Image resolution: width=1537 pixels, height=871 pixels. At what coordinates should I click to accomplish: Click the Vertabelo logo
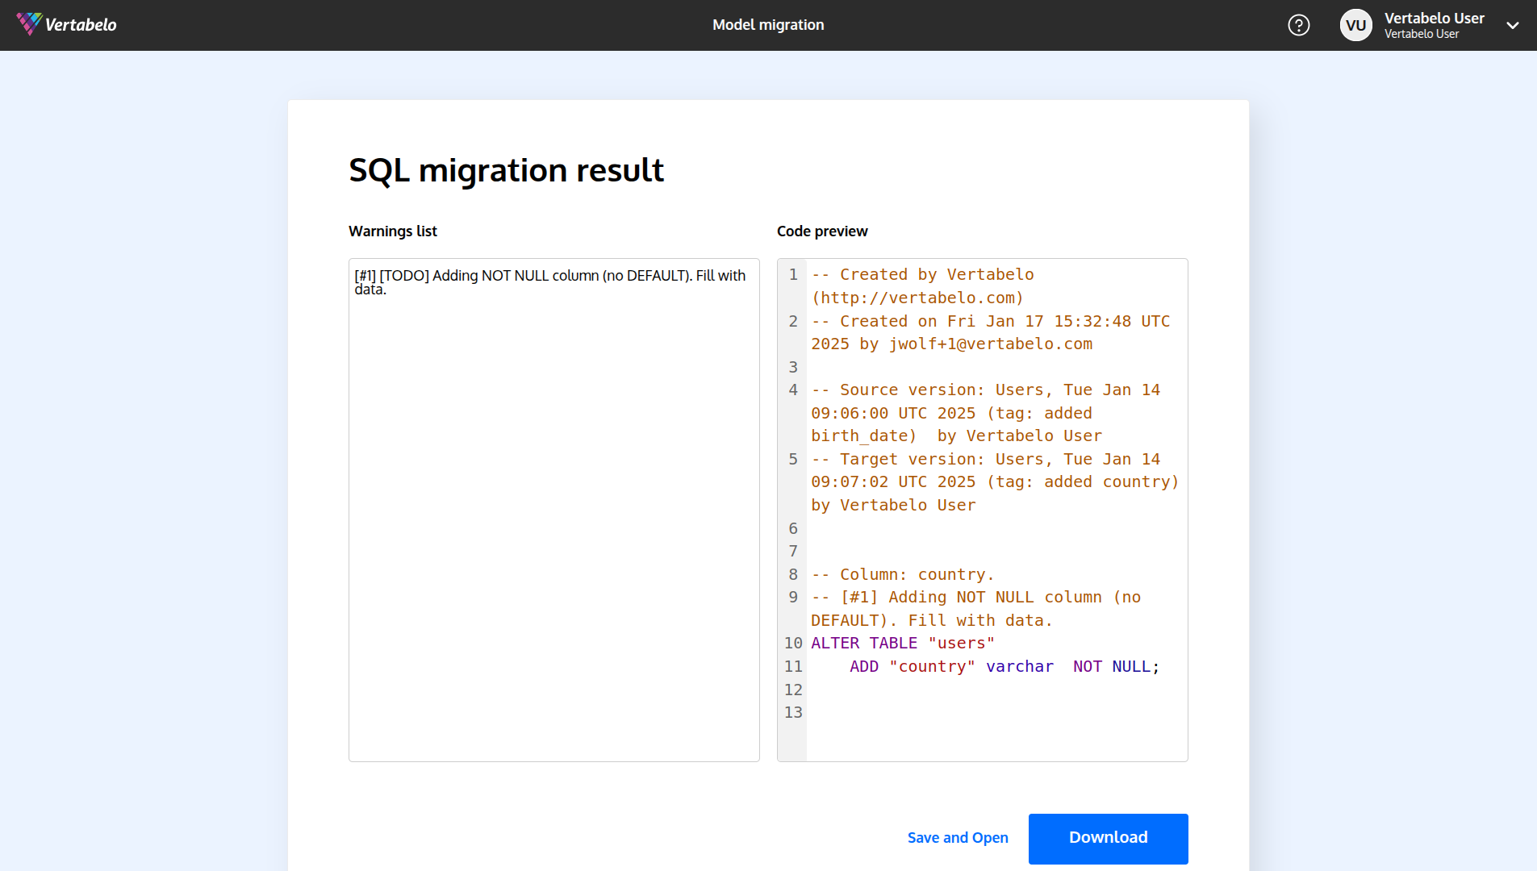67,24
